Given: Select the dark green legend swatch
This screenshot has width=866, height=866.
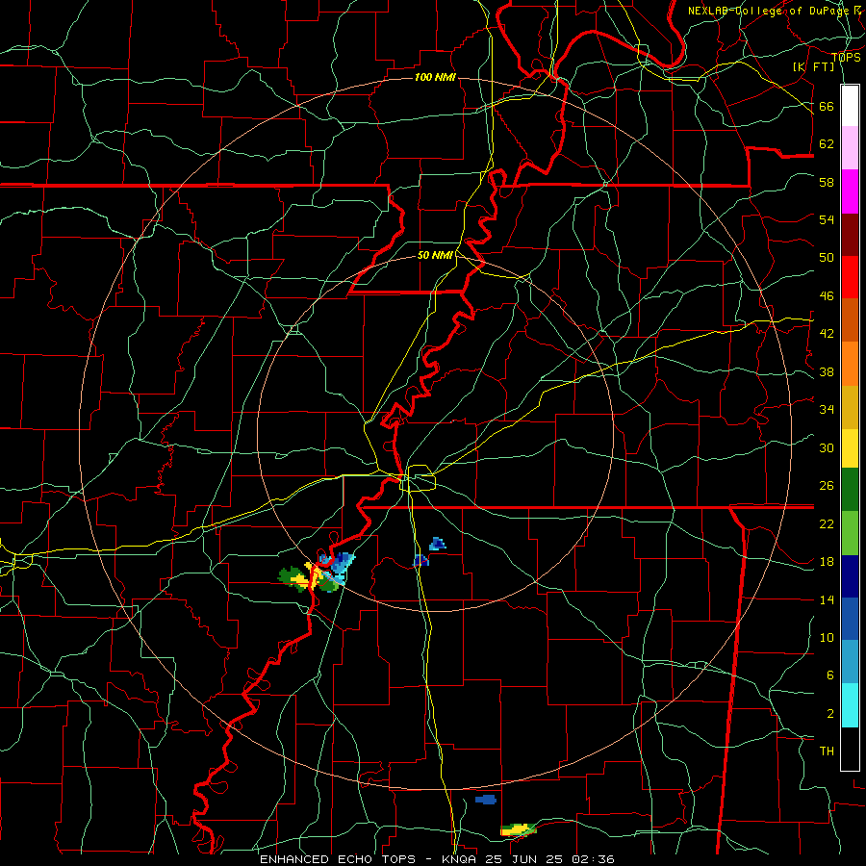Looking at the screenshot, I should [850, 490].
